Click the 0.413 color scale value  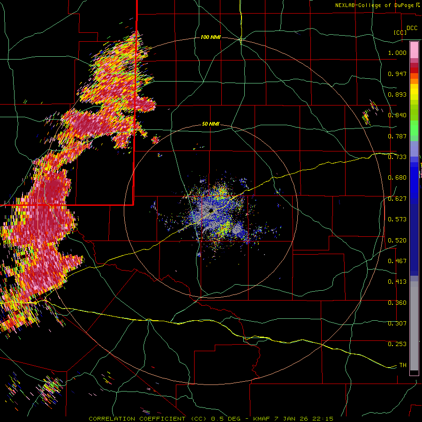[x=397, y=282]
